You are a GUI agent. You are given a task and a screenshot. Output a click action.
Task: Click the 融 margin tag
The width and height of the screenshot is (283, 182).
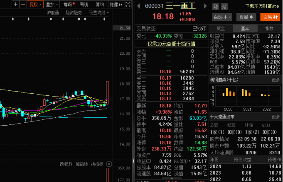216,7
